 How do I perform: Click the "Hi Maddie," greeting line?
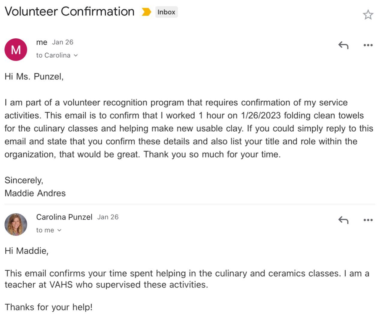(x=26, y=251)
